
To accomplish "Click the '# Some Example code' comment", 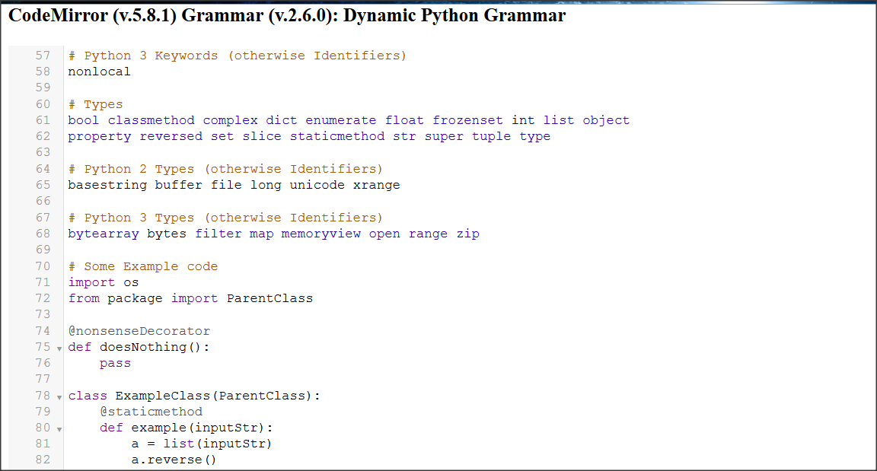I will 143,266.
